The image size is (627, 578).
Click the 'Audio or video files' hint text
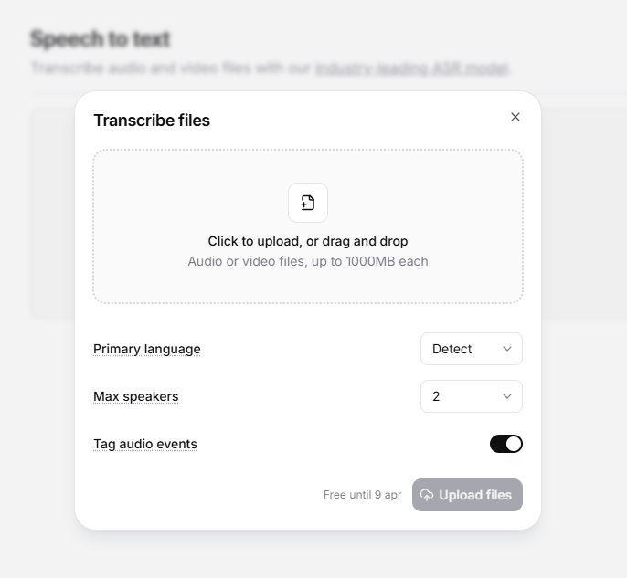pos(308,261)
